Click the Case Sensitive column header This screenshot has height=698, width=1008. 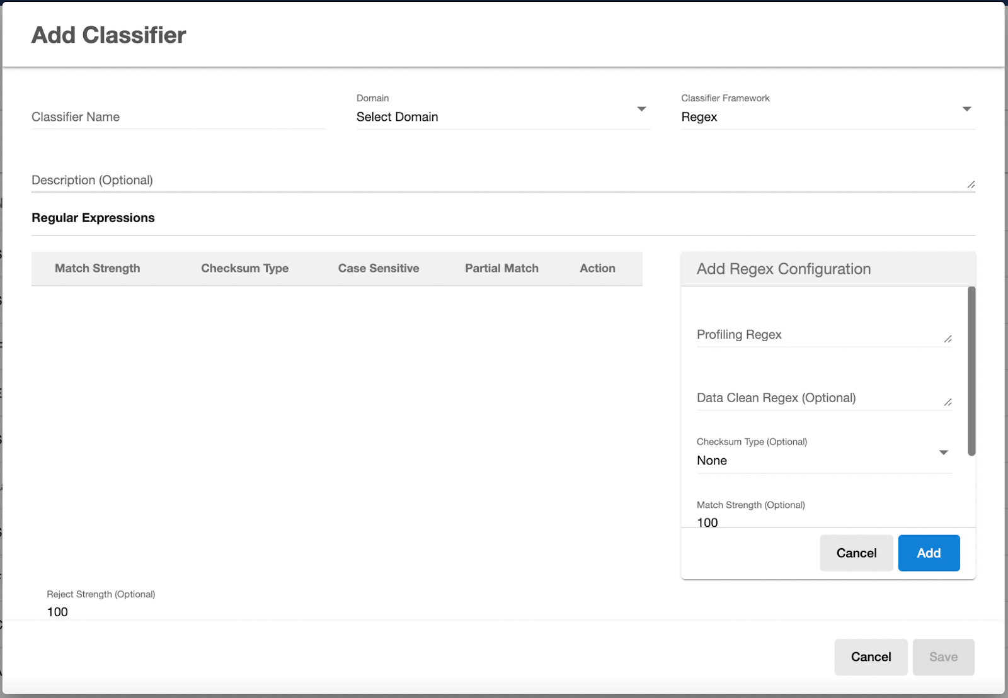(378, 269)
